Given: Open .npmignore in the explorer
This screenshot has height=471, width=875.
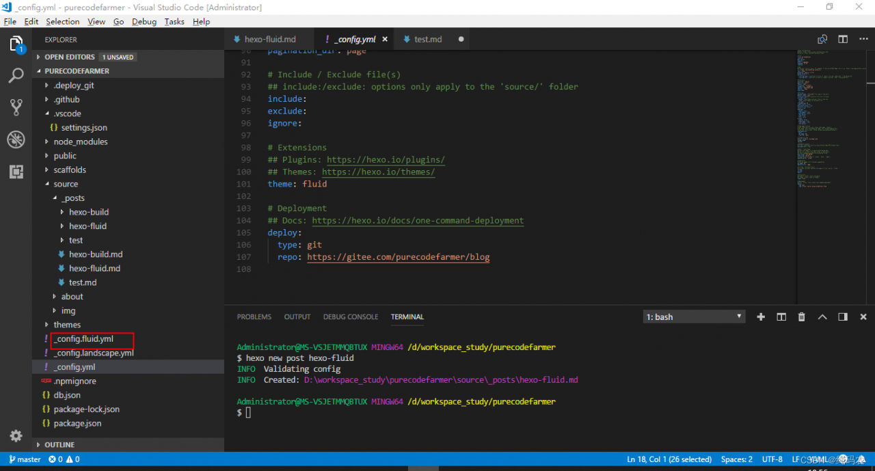Looking at the screenshot, I should [x=75, y=381].
